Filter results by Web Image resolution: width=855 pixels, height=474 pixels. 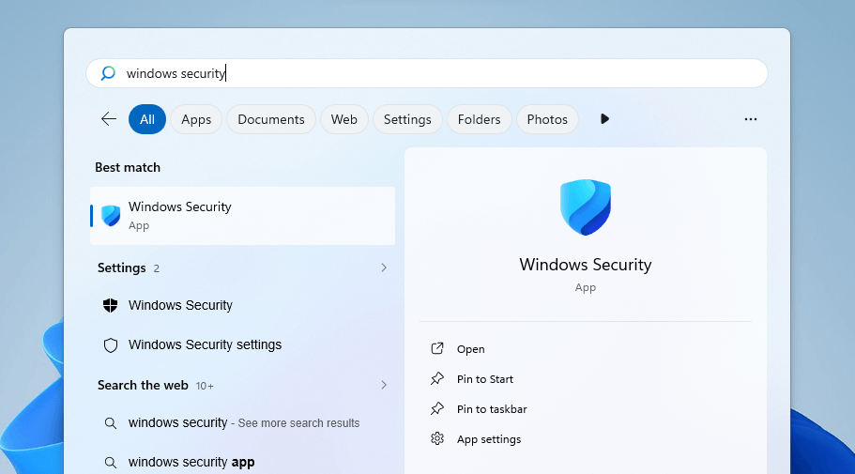point(344,119)
